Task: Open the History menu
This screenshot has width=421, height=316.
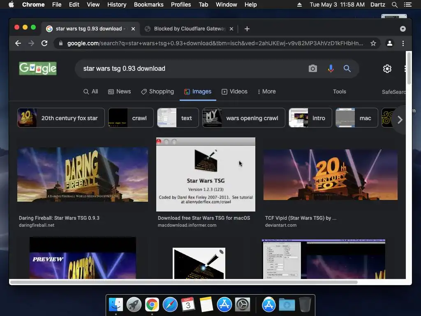Action: tap(117, 5)
